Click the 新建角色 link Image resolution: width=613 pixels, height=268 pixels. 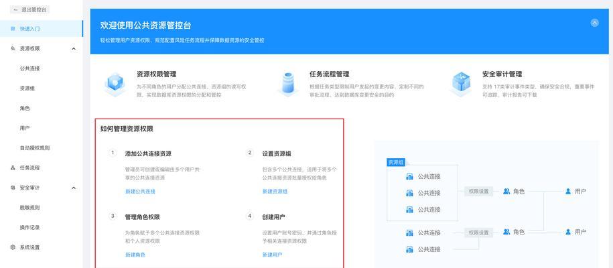click(135, 255)
